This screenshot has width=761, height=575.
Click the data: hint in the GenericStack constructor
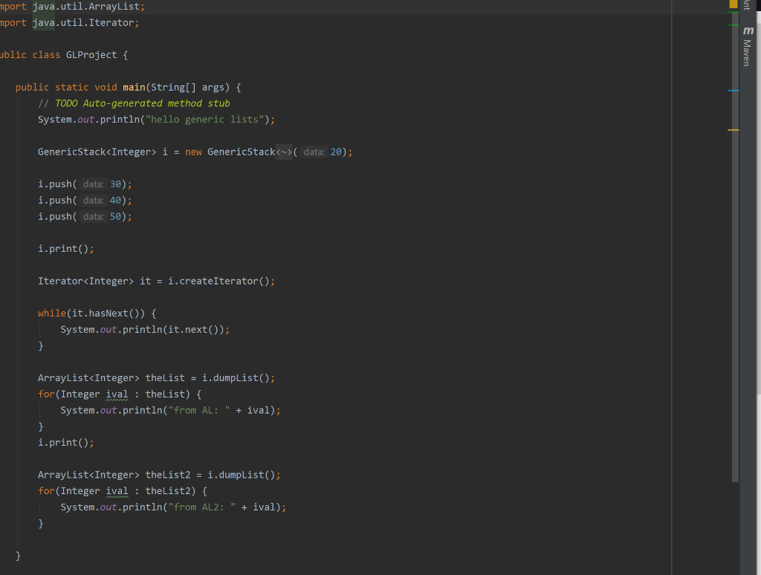[x=313, y=152]
